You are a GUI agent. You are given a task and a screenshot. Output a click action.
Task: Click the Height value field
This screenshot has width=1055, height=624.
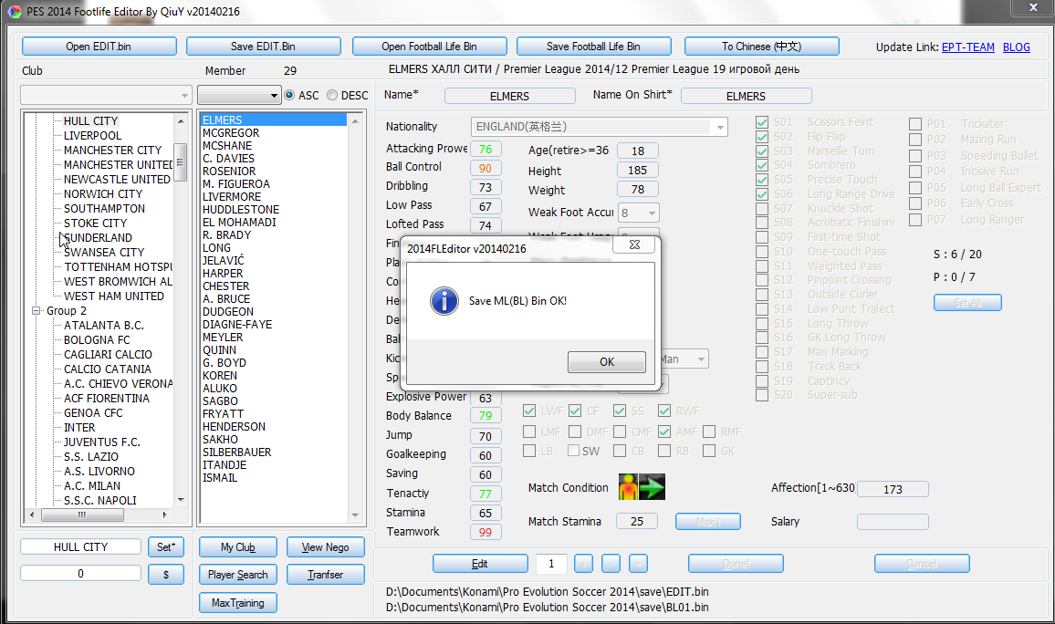pyautogui.click(x=637, y=171)
